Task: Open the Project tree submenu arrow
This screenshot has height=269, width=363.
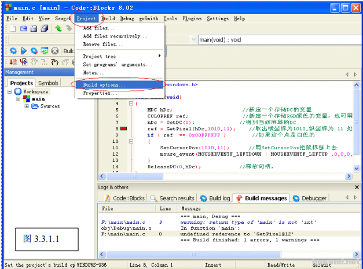Action: pyautogui.click(x=160, y=56)
